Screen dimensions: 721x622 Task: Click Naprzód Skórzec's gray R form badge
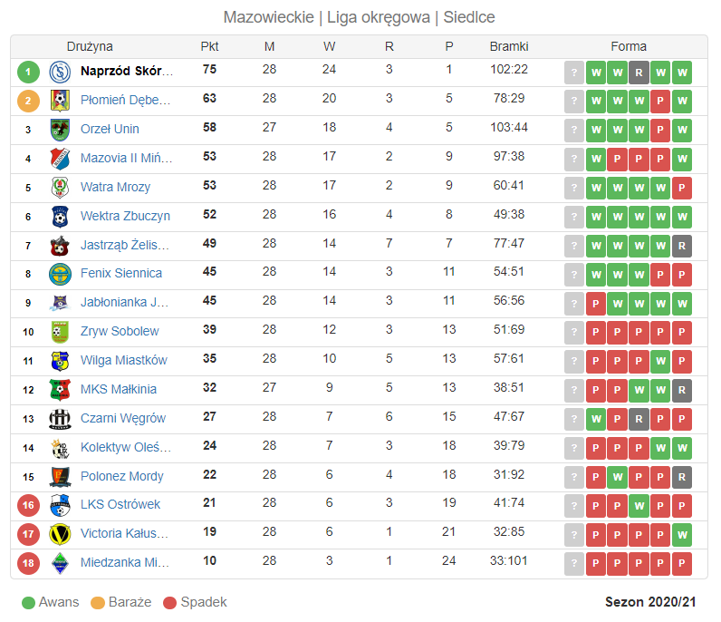pos(639,73)
